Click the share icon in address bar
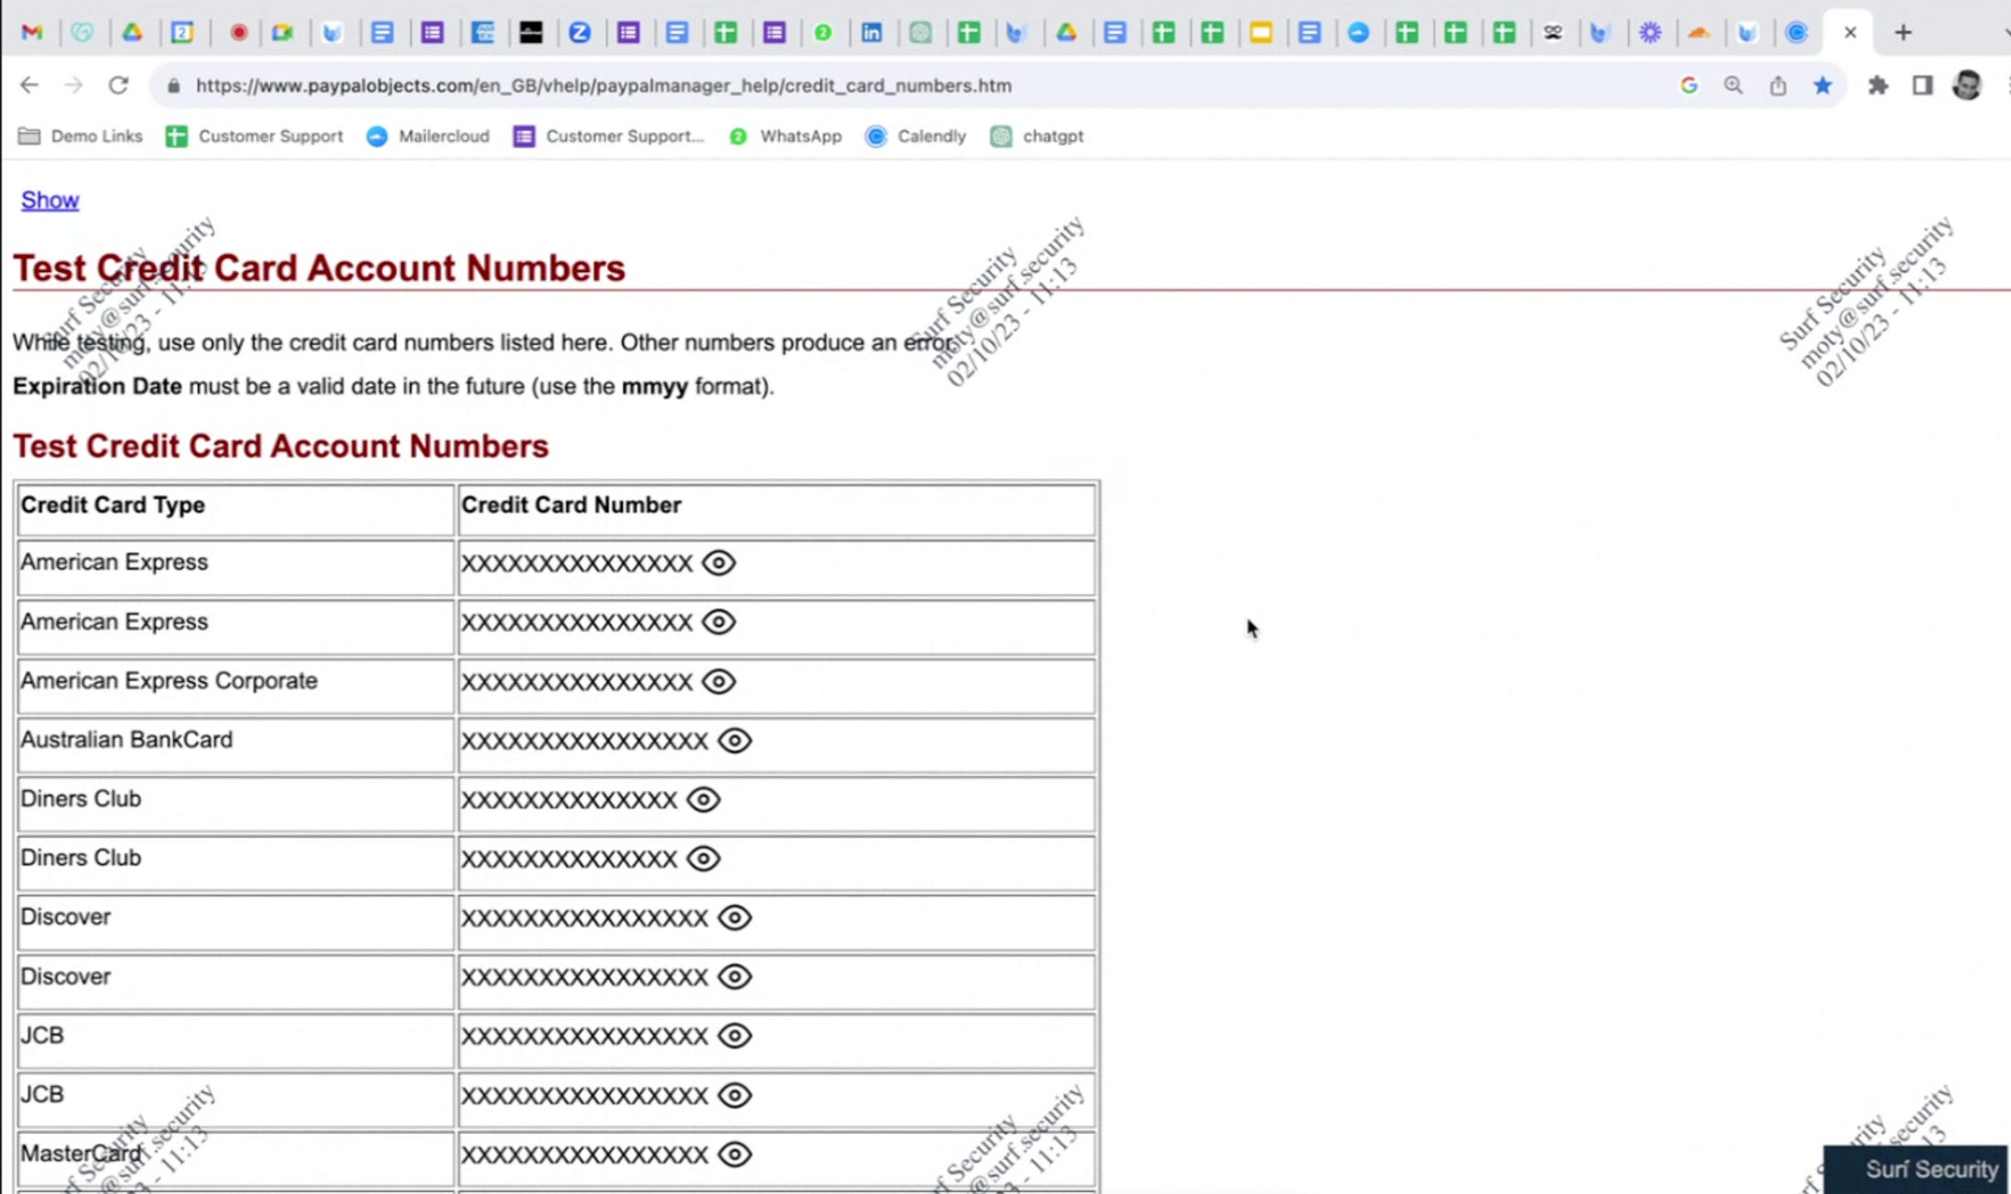This screenshot has height=1194, width=2011. (x=1777, y=85)
